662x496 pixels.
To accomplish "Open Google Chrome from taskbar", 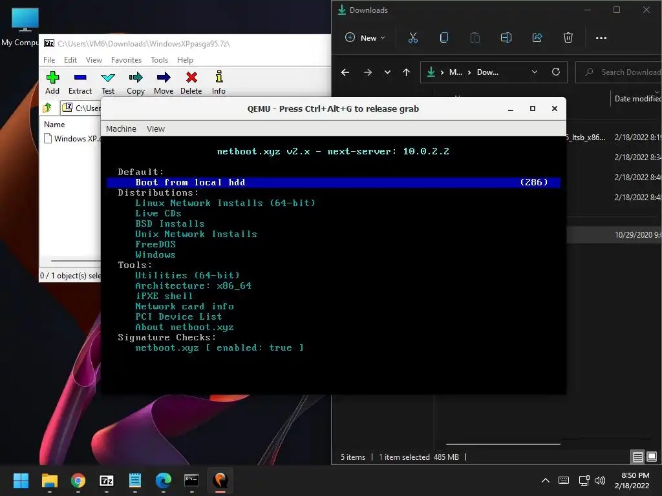I will 78,480.
